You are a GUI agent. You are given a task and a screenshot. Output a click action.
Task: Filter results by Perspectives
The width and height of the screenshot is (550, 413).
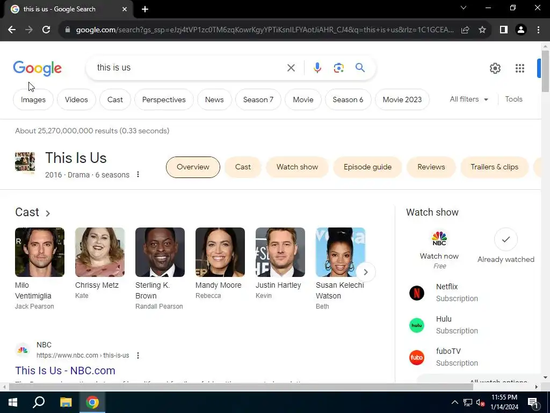pyautogui.click(x=164, y=99)
